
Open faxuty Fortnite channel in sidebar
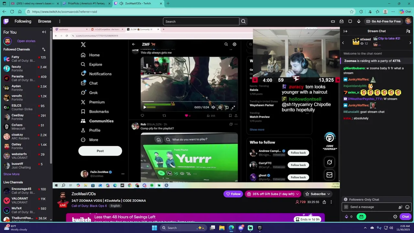(25, 69)
